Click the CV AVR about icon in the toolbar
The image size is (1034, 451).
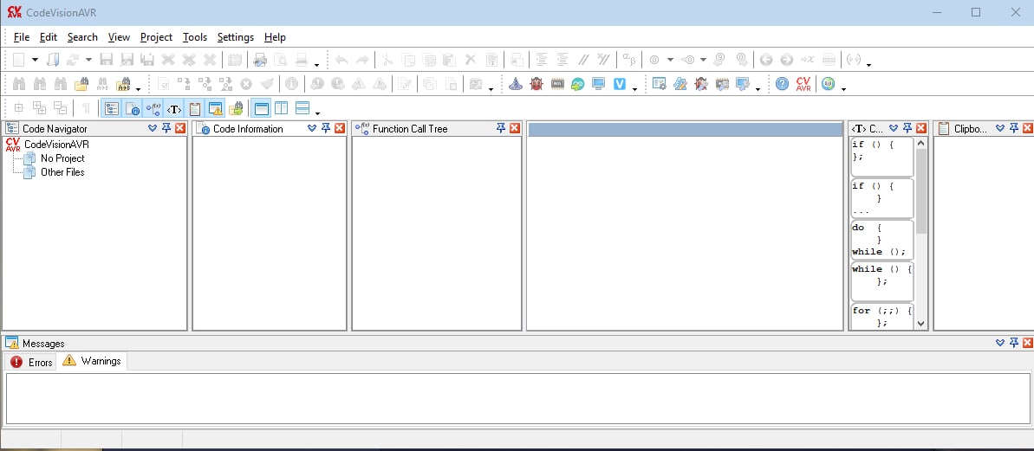(803, 84)
